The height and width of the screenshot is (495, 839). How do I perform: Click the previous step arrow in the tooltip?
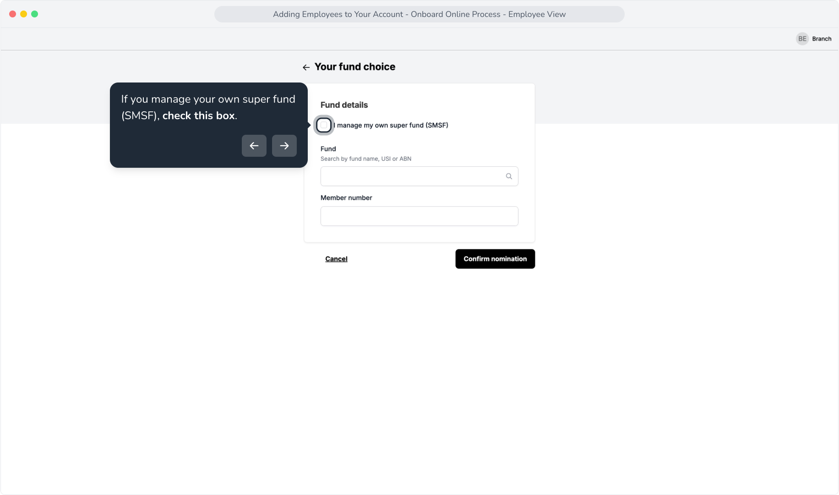click(x=254, y=146)
